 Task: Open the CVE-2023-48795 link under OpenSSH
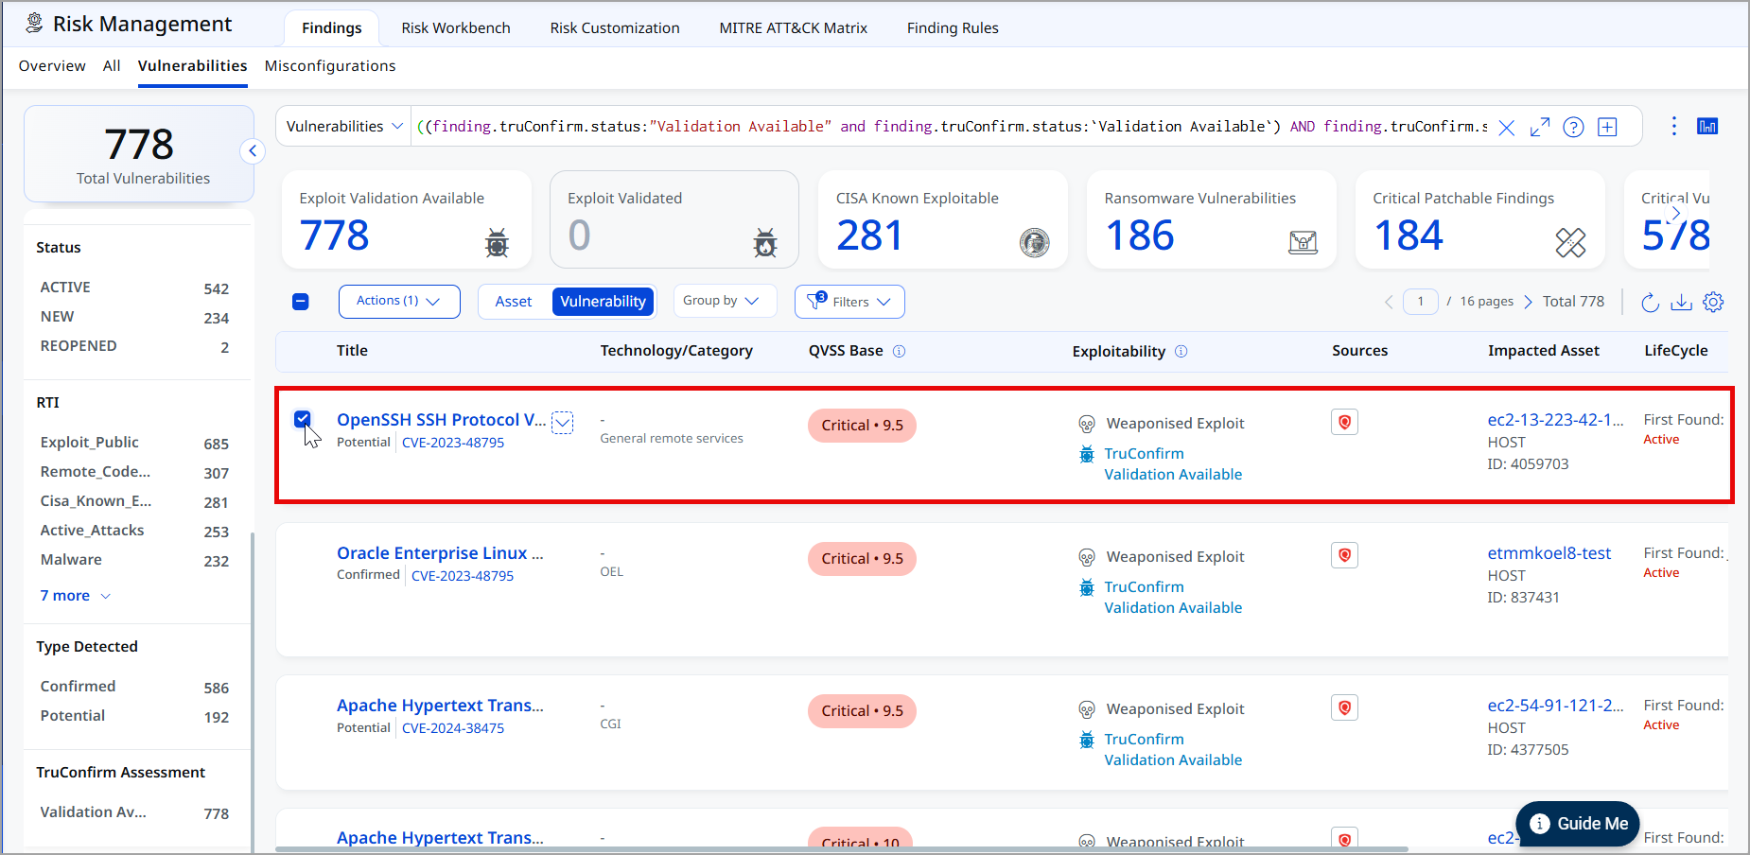[453, 443]
